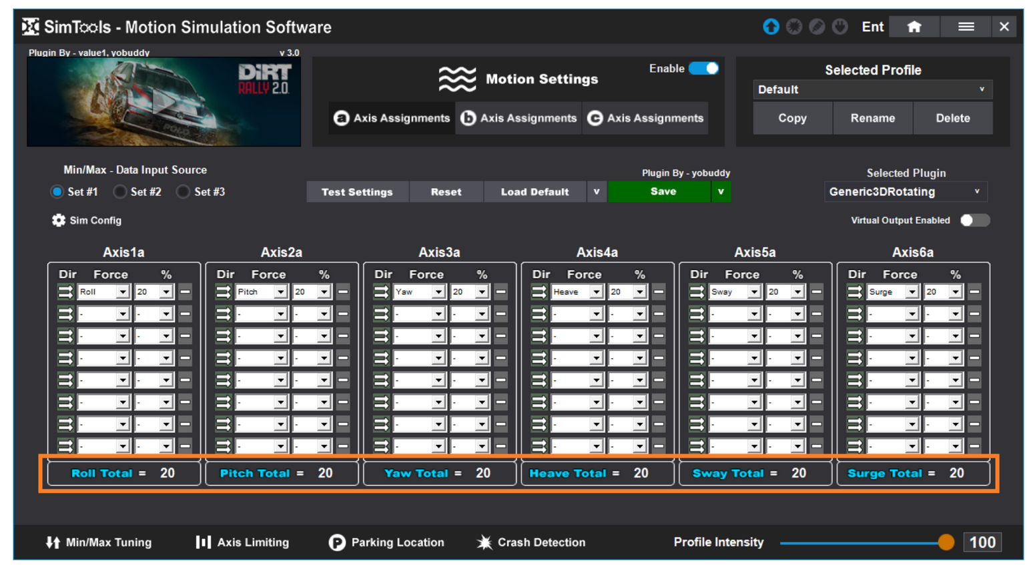
Task: Expand the Selected Profile Default dropdown
Action: [x=872, y=89]
